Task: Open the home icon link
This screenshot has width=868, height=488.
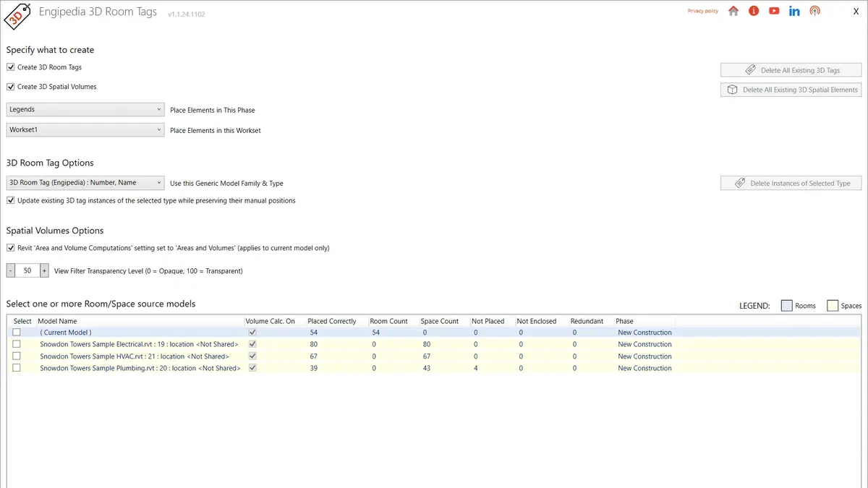Action: pos(733,11)
